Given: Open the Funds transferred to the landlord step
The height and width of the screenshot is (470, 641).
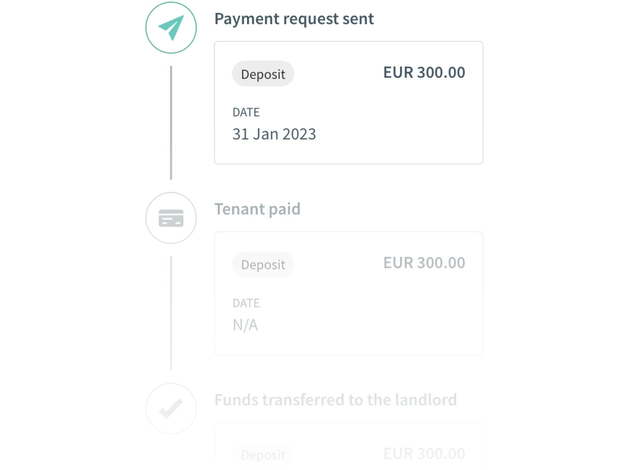Looking at the screenshot, I should pos(336,399).
